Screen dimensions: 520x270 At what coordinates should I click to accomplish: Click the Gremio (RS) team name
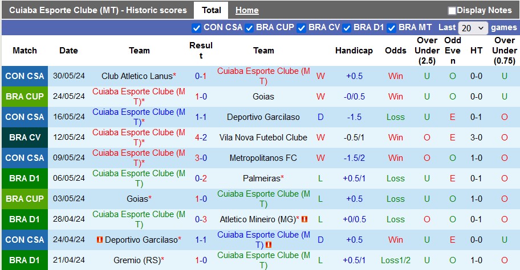[x=137, y=260]
